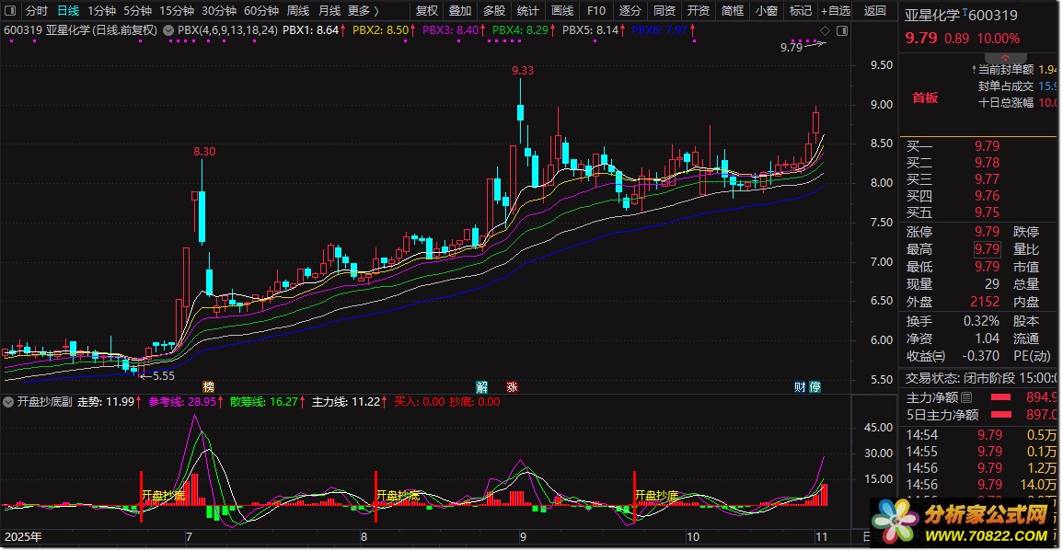Click PBX4 8.29 green indicator label
This screenshot has height=551, width=1063.
coord(524,30)
